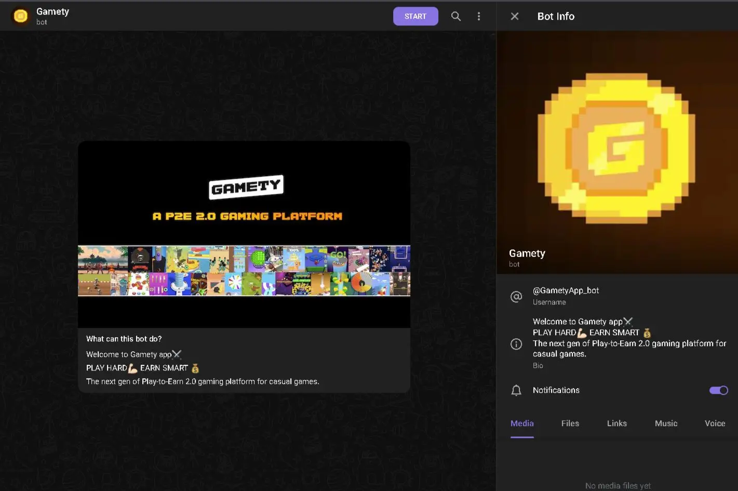Open the three-dot more options menu
The height and width of the screenshot is (491, 738).
479,16
